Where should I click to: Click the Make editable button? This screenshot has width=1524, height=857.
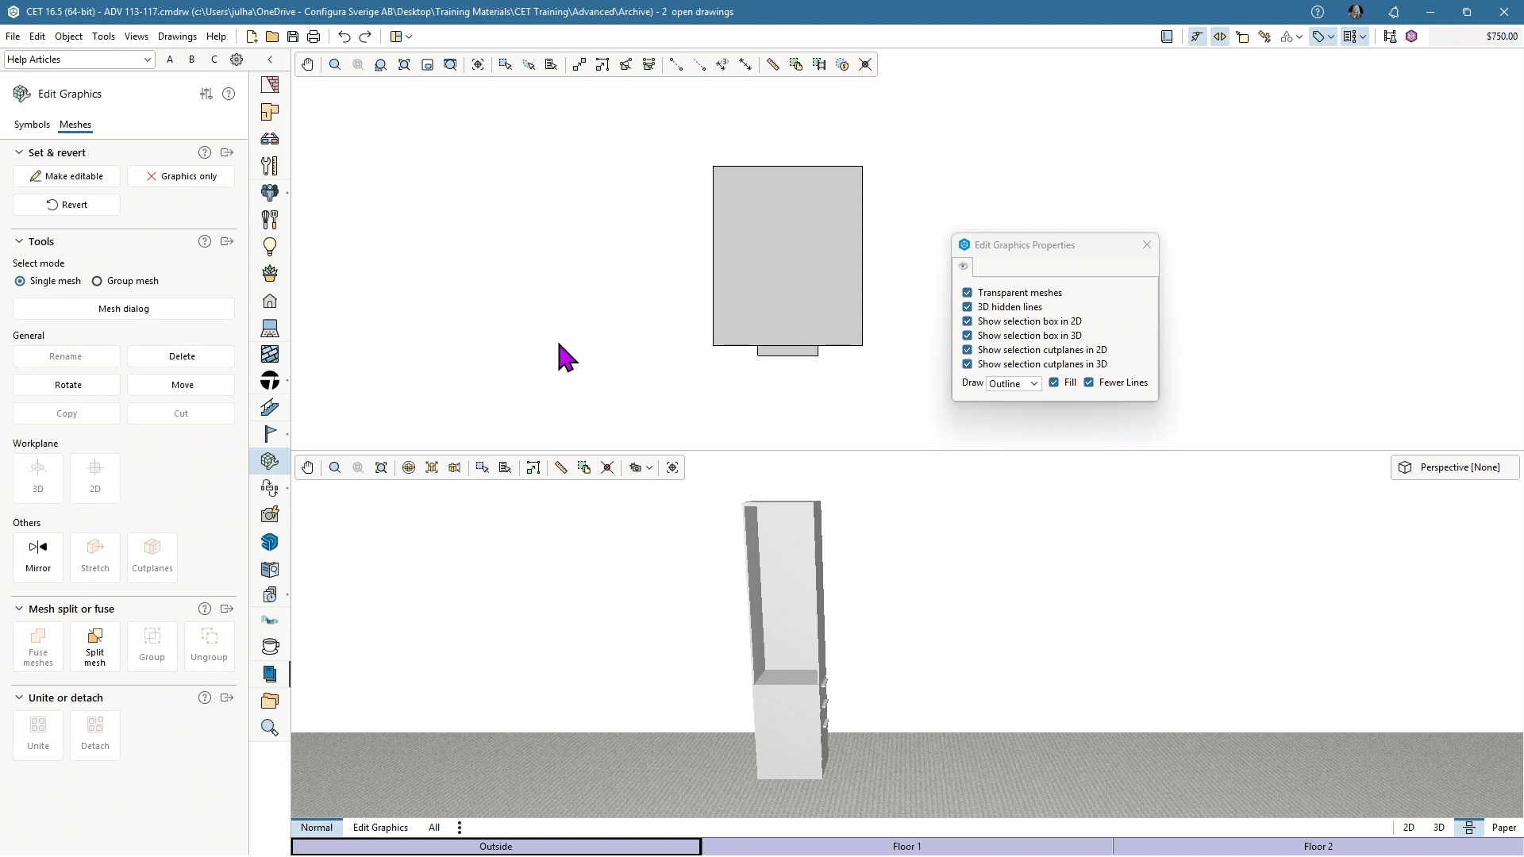coord(67,176)
